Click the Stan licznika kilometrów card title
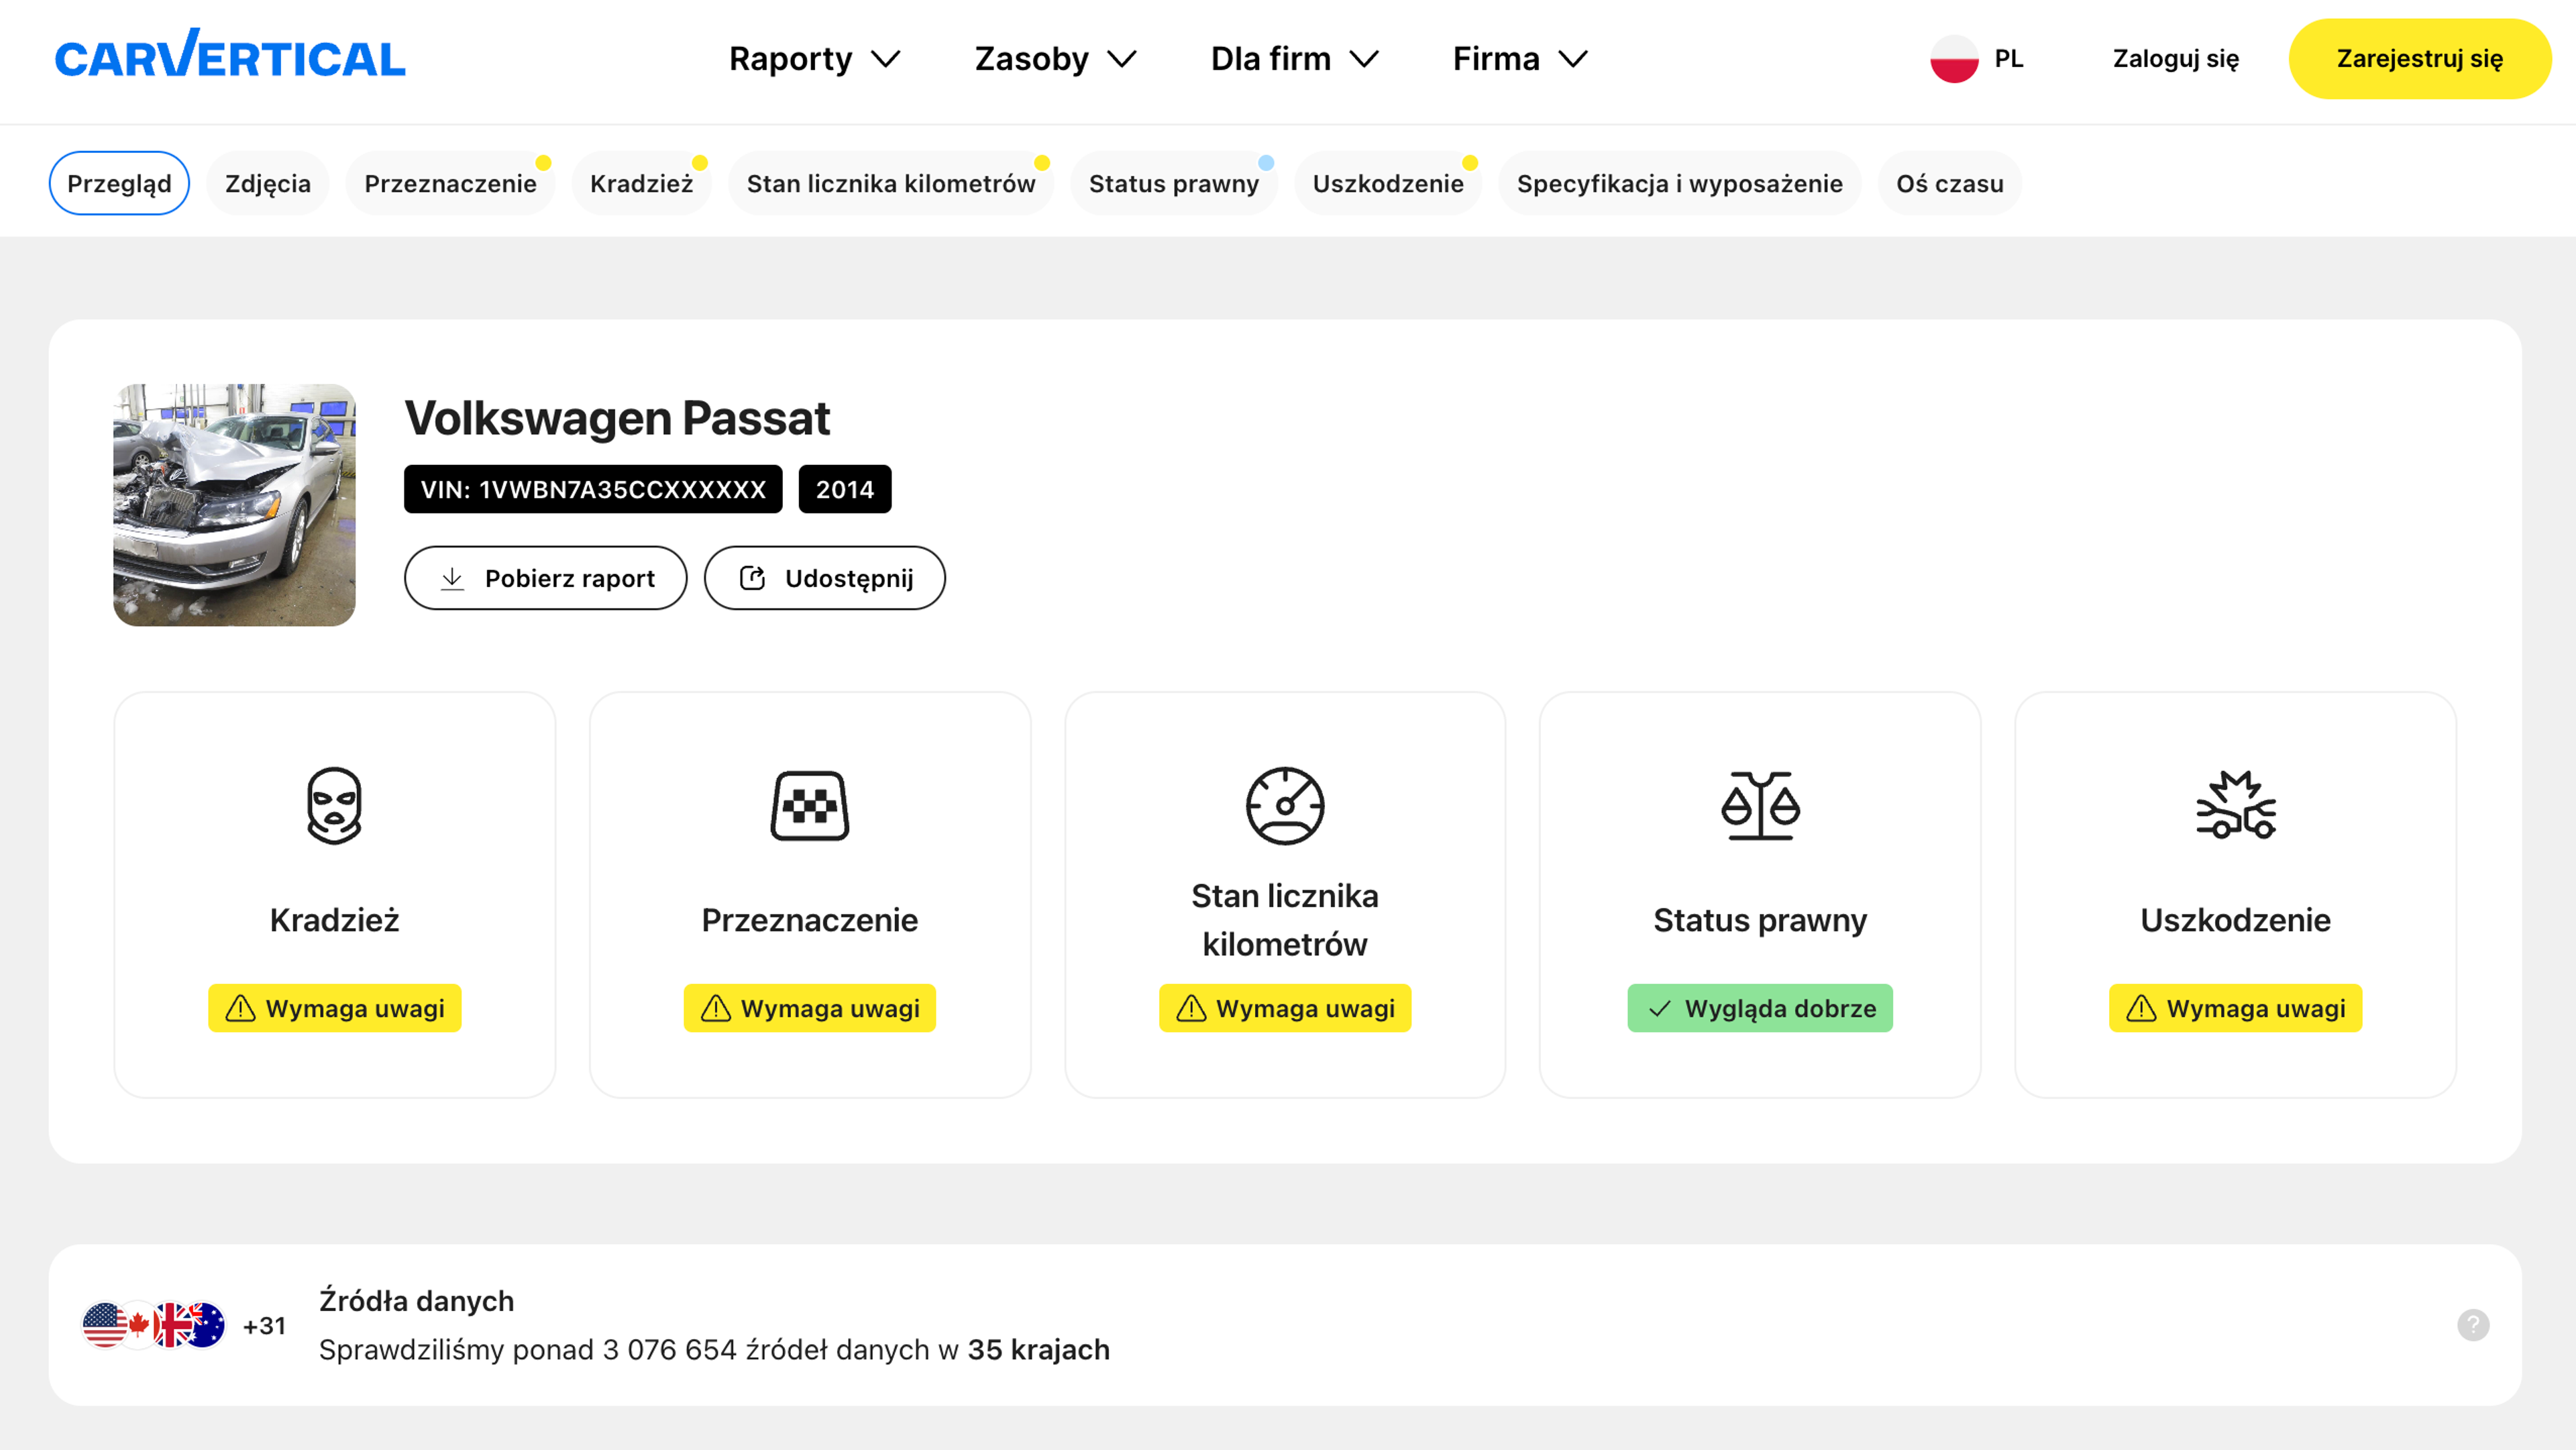Viewport: 2576px width, 1450px height. [x=1285, y=920]
